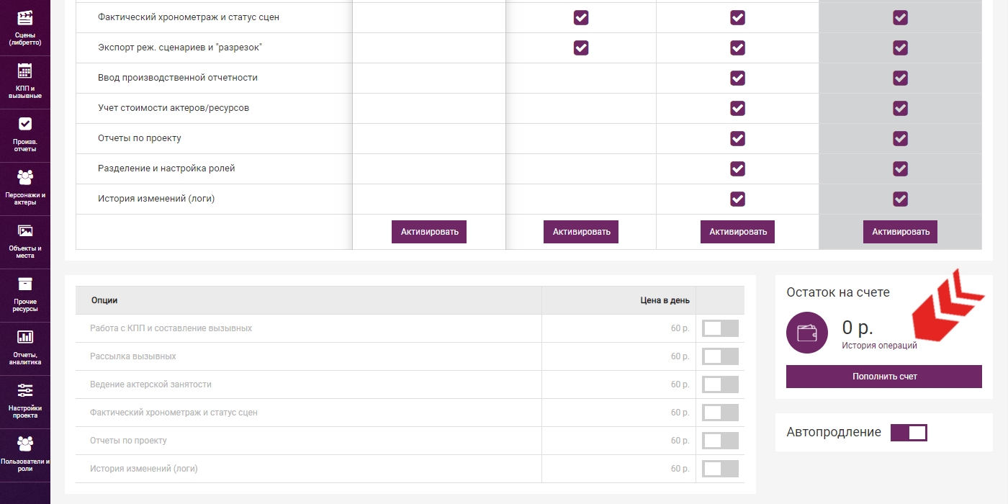Switch on Ведение актерской занятости option
This screenshot has height=504, width=1008.
coord(721,384)
